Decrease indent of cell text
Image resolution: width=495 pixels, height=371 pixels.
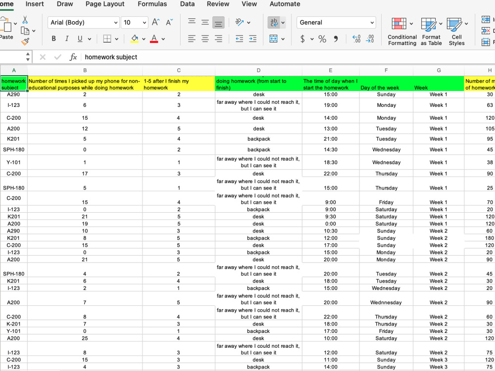[x=239, y=39]
